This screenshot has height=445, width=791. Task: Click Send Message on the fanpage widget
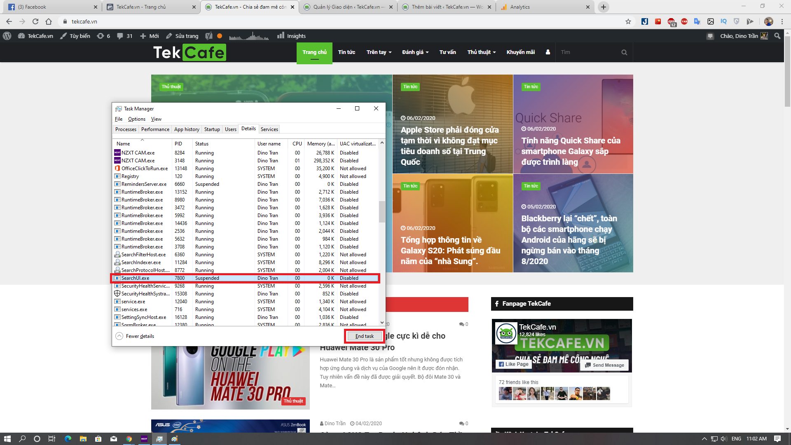(604, 365)
